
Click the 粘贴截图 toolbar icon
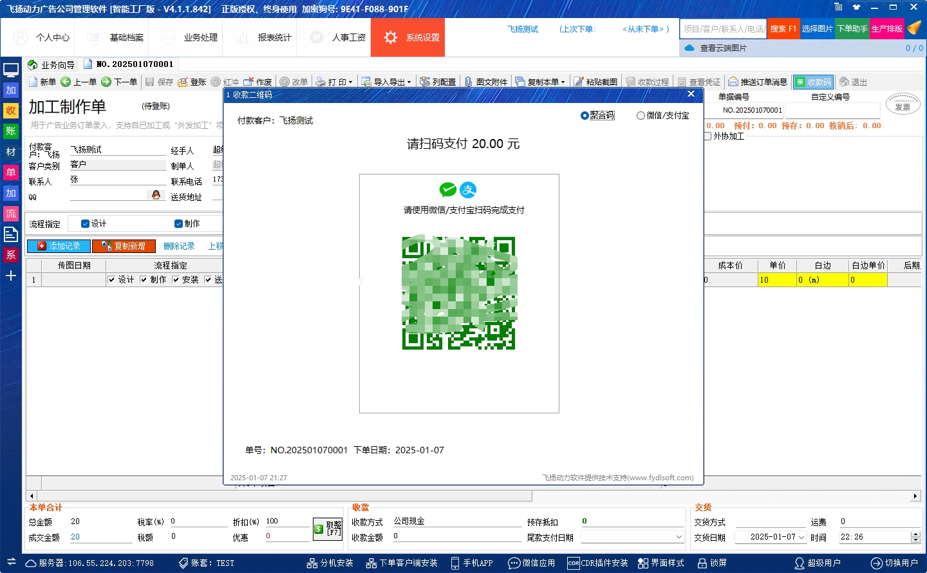[x=579, y=82]
